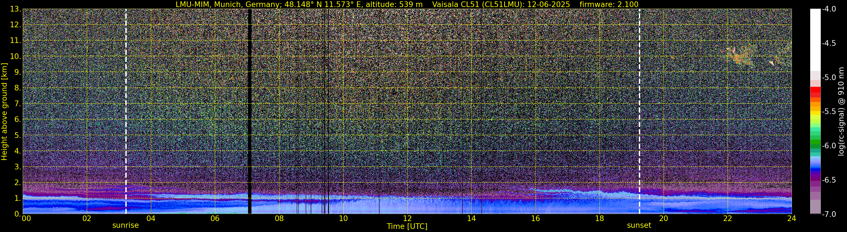Click the colorbar label '-4.0'

[829, 9]
